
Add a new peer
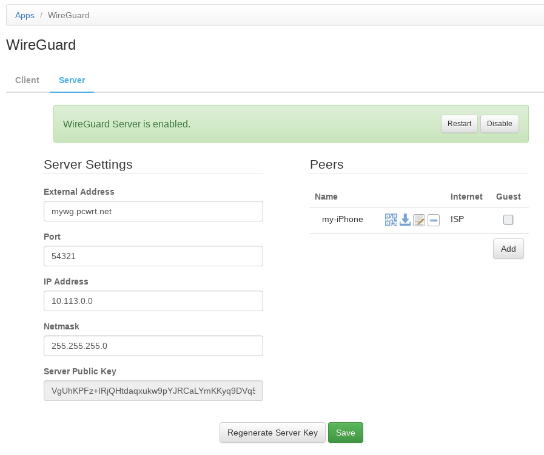508,249
